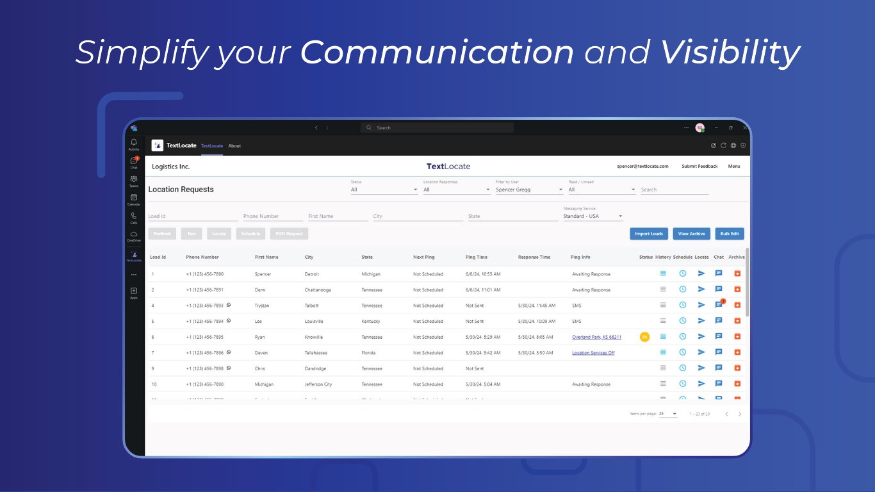Click the 'Tallahassee' city cell
Screen dimensions: 875x492
coord(316,353)
